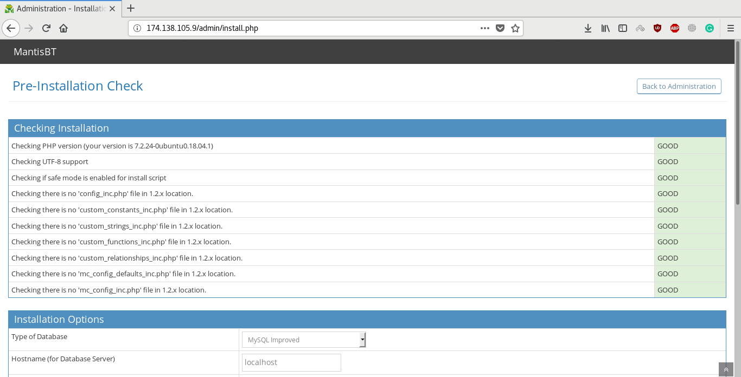Toggle the browser sidebar
The width and height of the screenshot is (741, 377).
point(622,28)
